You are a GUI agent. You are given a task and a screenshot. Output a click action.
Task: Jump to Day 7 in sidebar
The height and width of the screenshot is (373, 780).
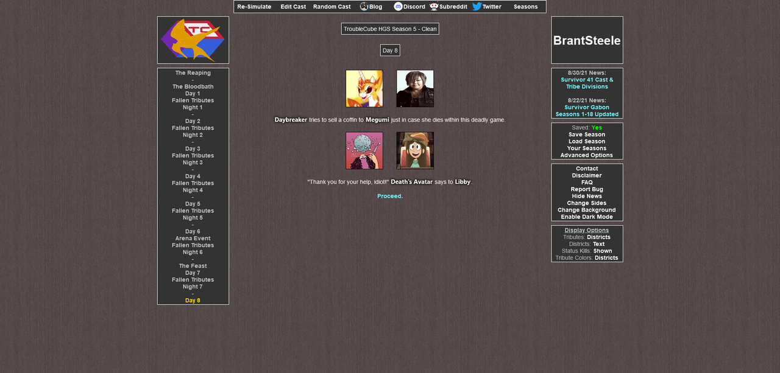tap(193, 273)
